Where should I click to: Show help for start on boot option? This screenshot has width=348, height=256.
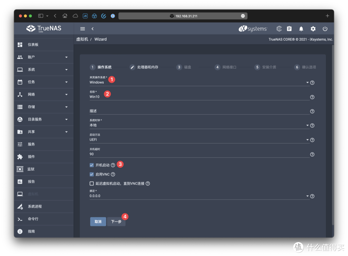click(x=113, y=165)
